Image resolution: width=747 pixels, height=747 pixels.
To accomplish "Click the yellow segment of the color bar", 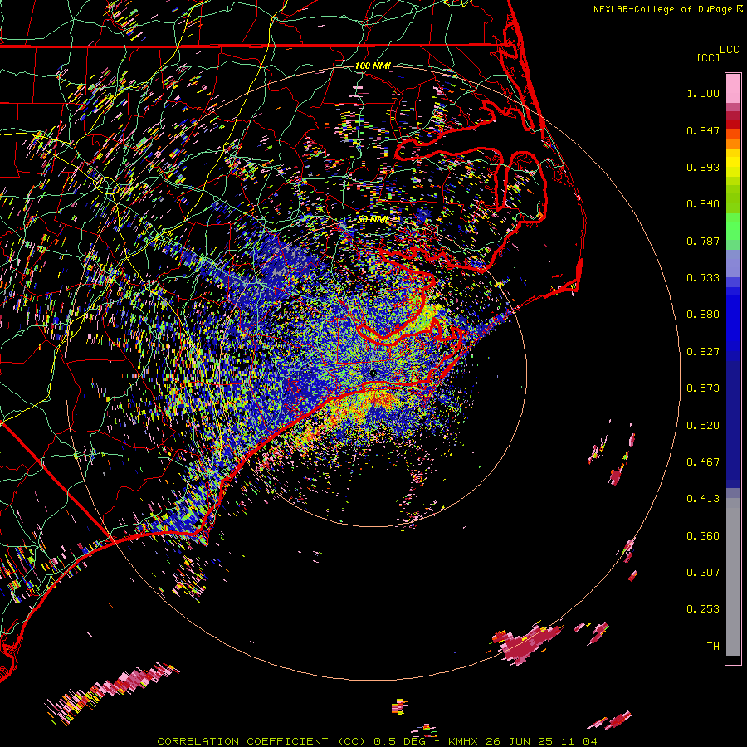I will [x=733, y=163].
